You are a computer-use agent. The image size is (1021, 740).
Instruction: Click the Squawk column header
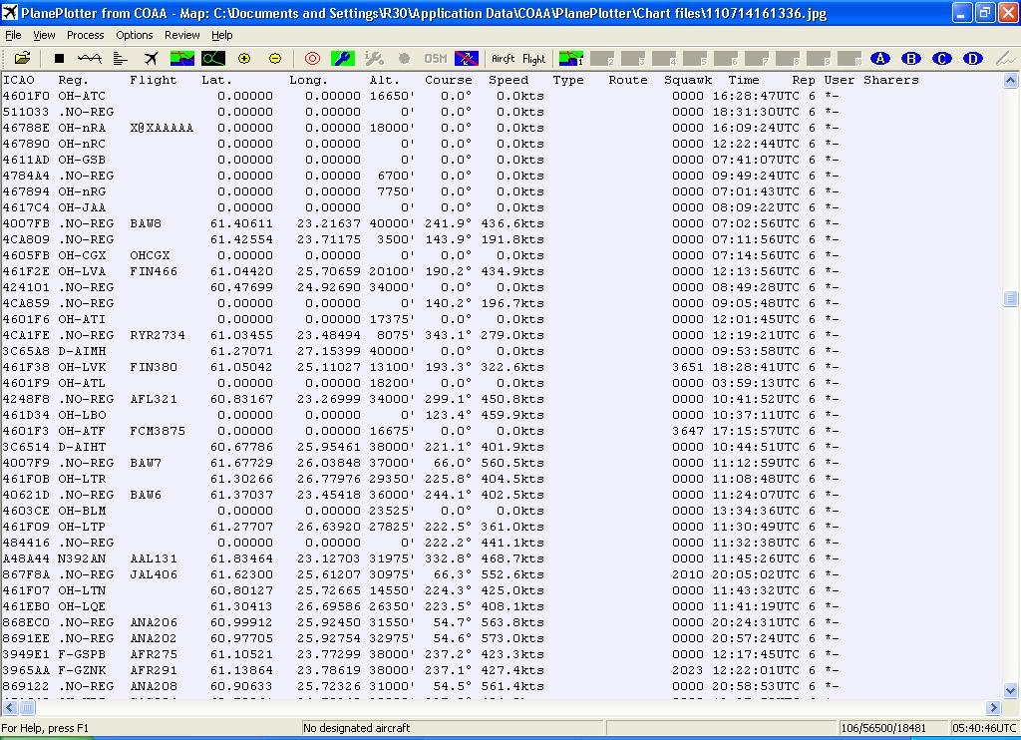pos(688,80)
